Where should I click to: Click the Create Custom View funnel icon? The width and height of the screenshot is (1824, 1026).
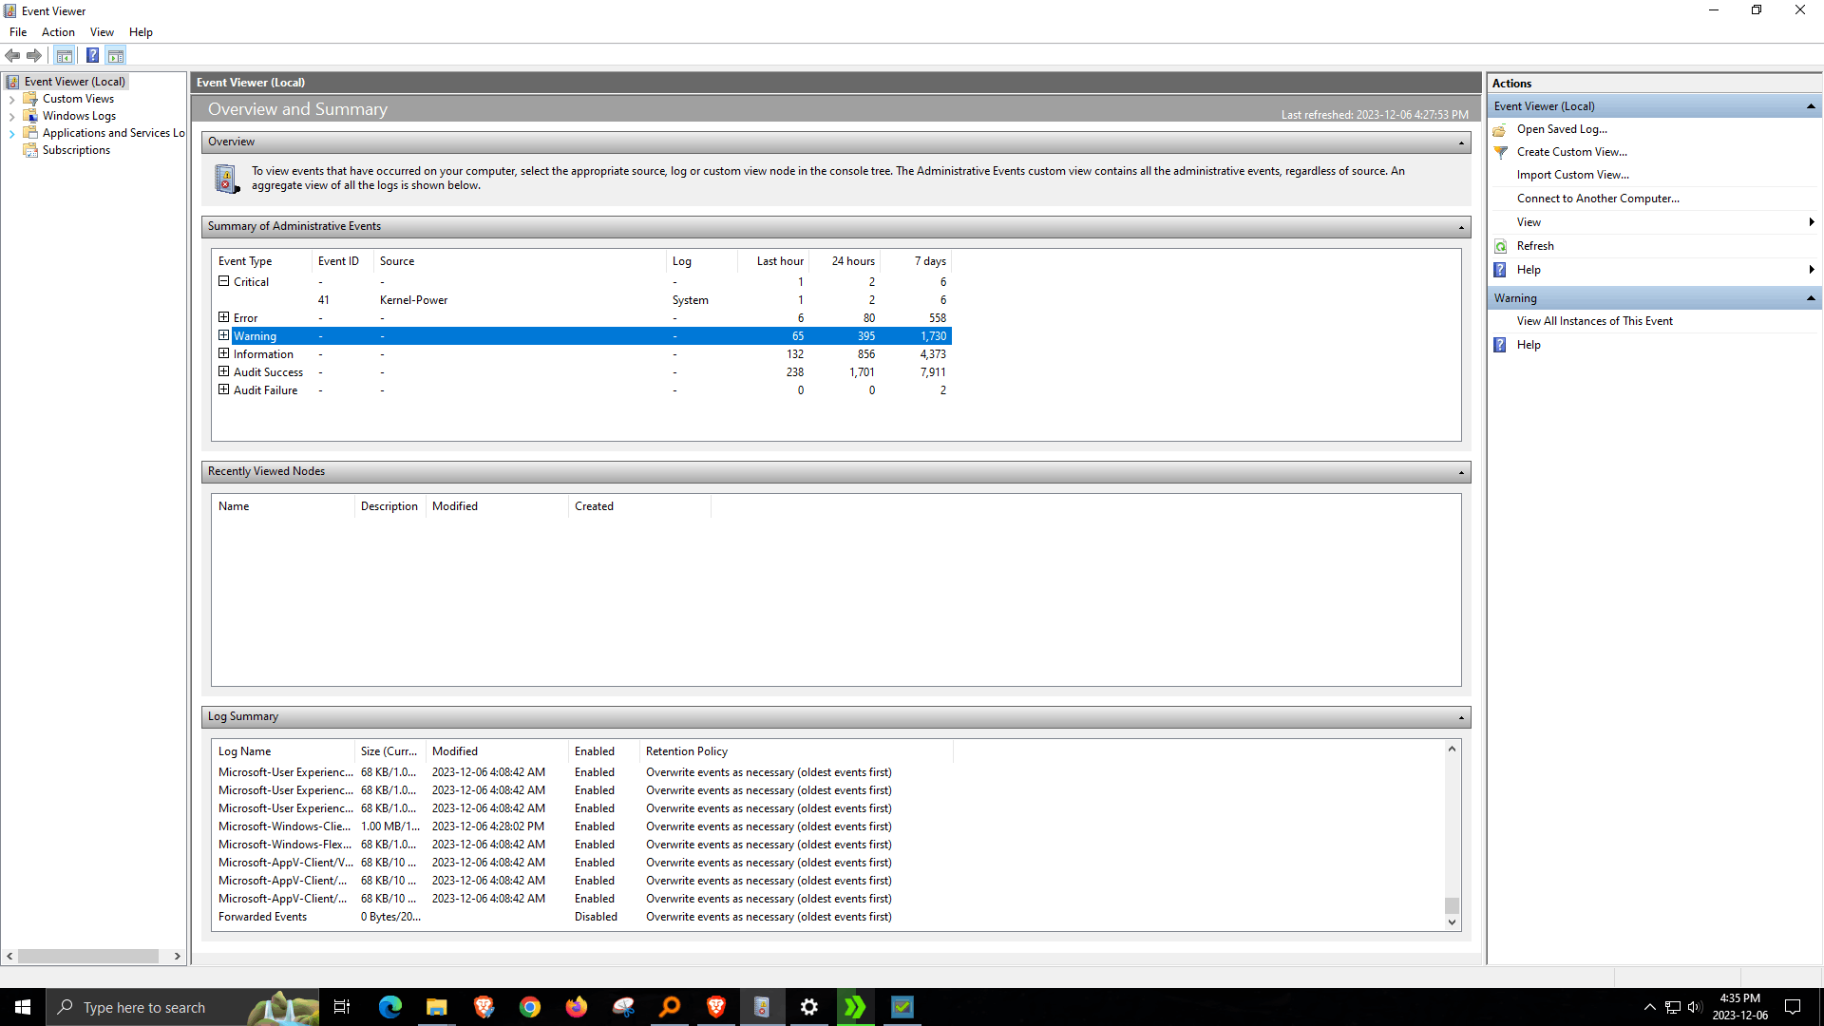tap(1501, 152)
